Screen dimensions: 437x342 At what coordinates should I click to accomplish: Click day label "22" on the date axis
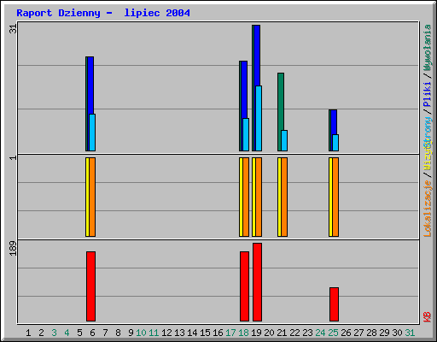pos(294,333)
